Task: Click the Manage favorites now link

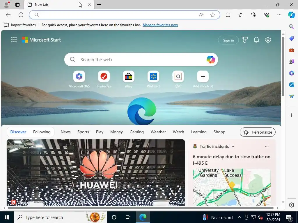Action: tap(160, 25)
